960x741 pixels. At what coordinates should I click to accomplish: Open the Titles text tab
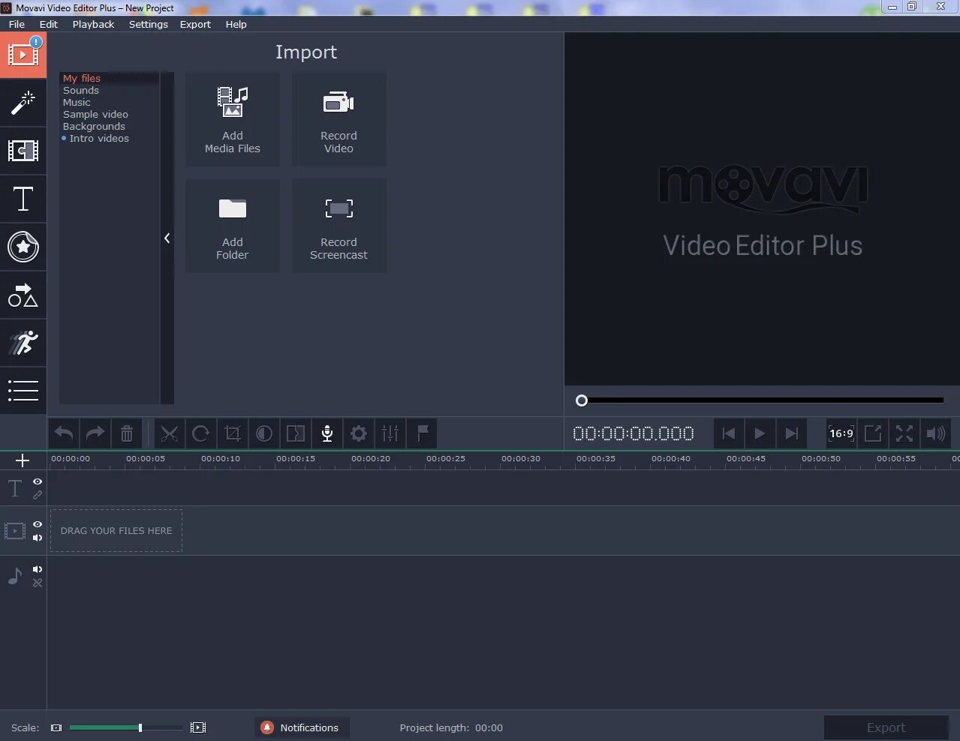(23, 199)
